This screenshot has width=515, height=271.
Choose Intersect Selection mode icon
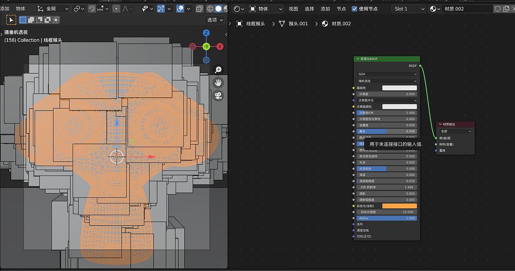[x=56, y=20]
